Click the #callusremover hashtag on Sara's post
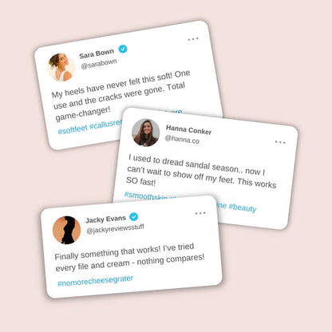 [106, 124]
